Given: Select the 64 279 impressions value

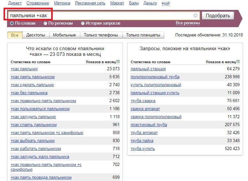Looking at the screenshot, I should pos(233,69).
